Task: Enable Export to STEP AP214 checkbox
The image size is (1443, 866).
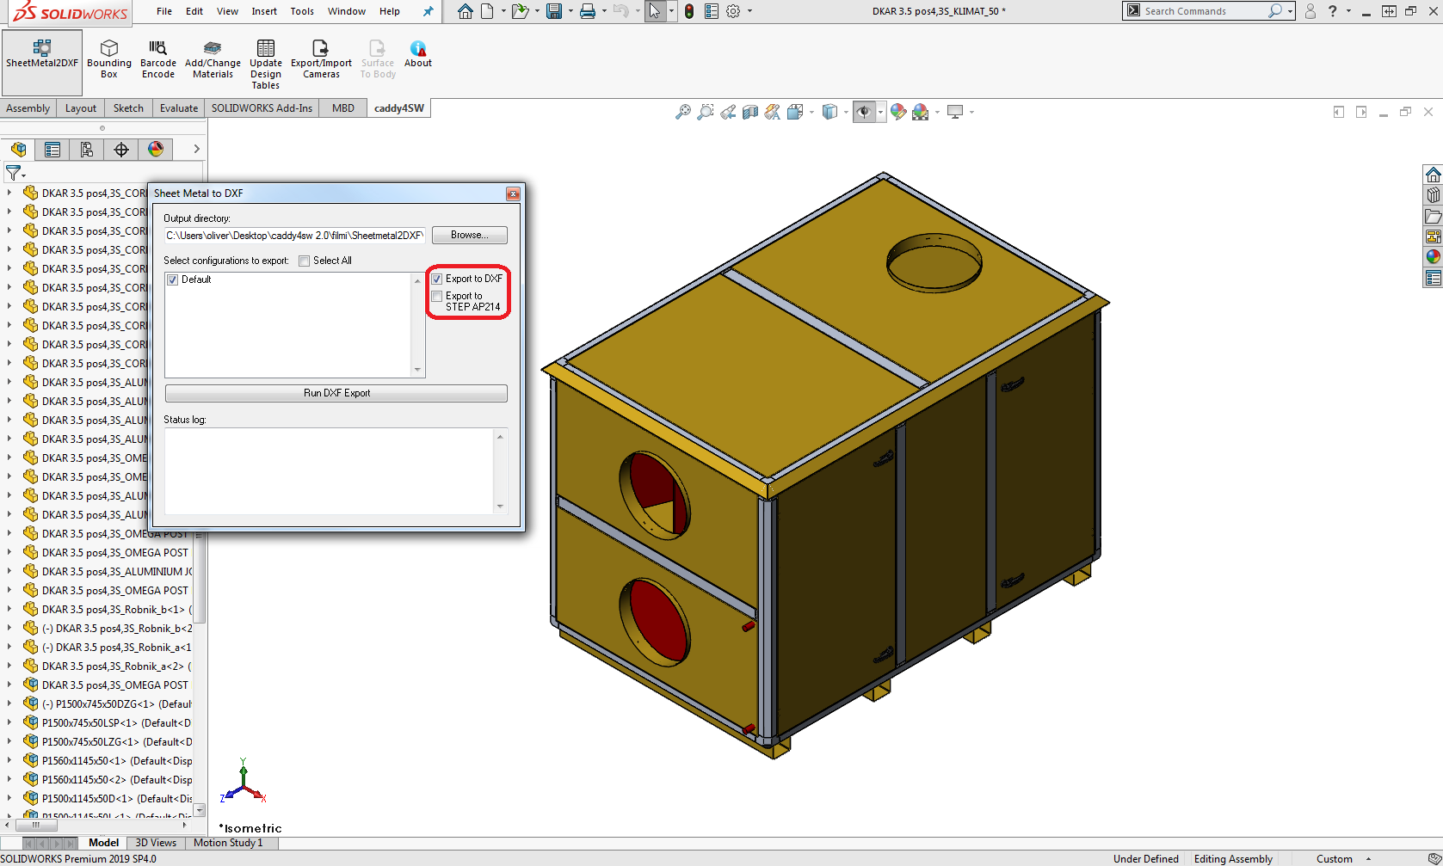Action: click(437, 297)
